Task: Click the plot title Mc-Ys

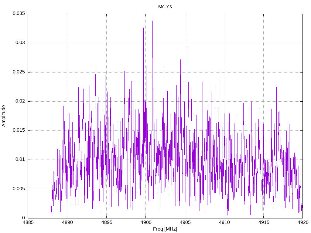Action: click(x=165, y=7)
